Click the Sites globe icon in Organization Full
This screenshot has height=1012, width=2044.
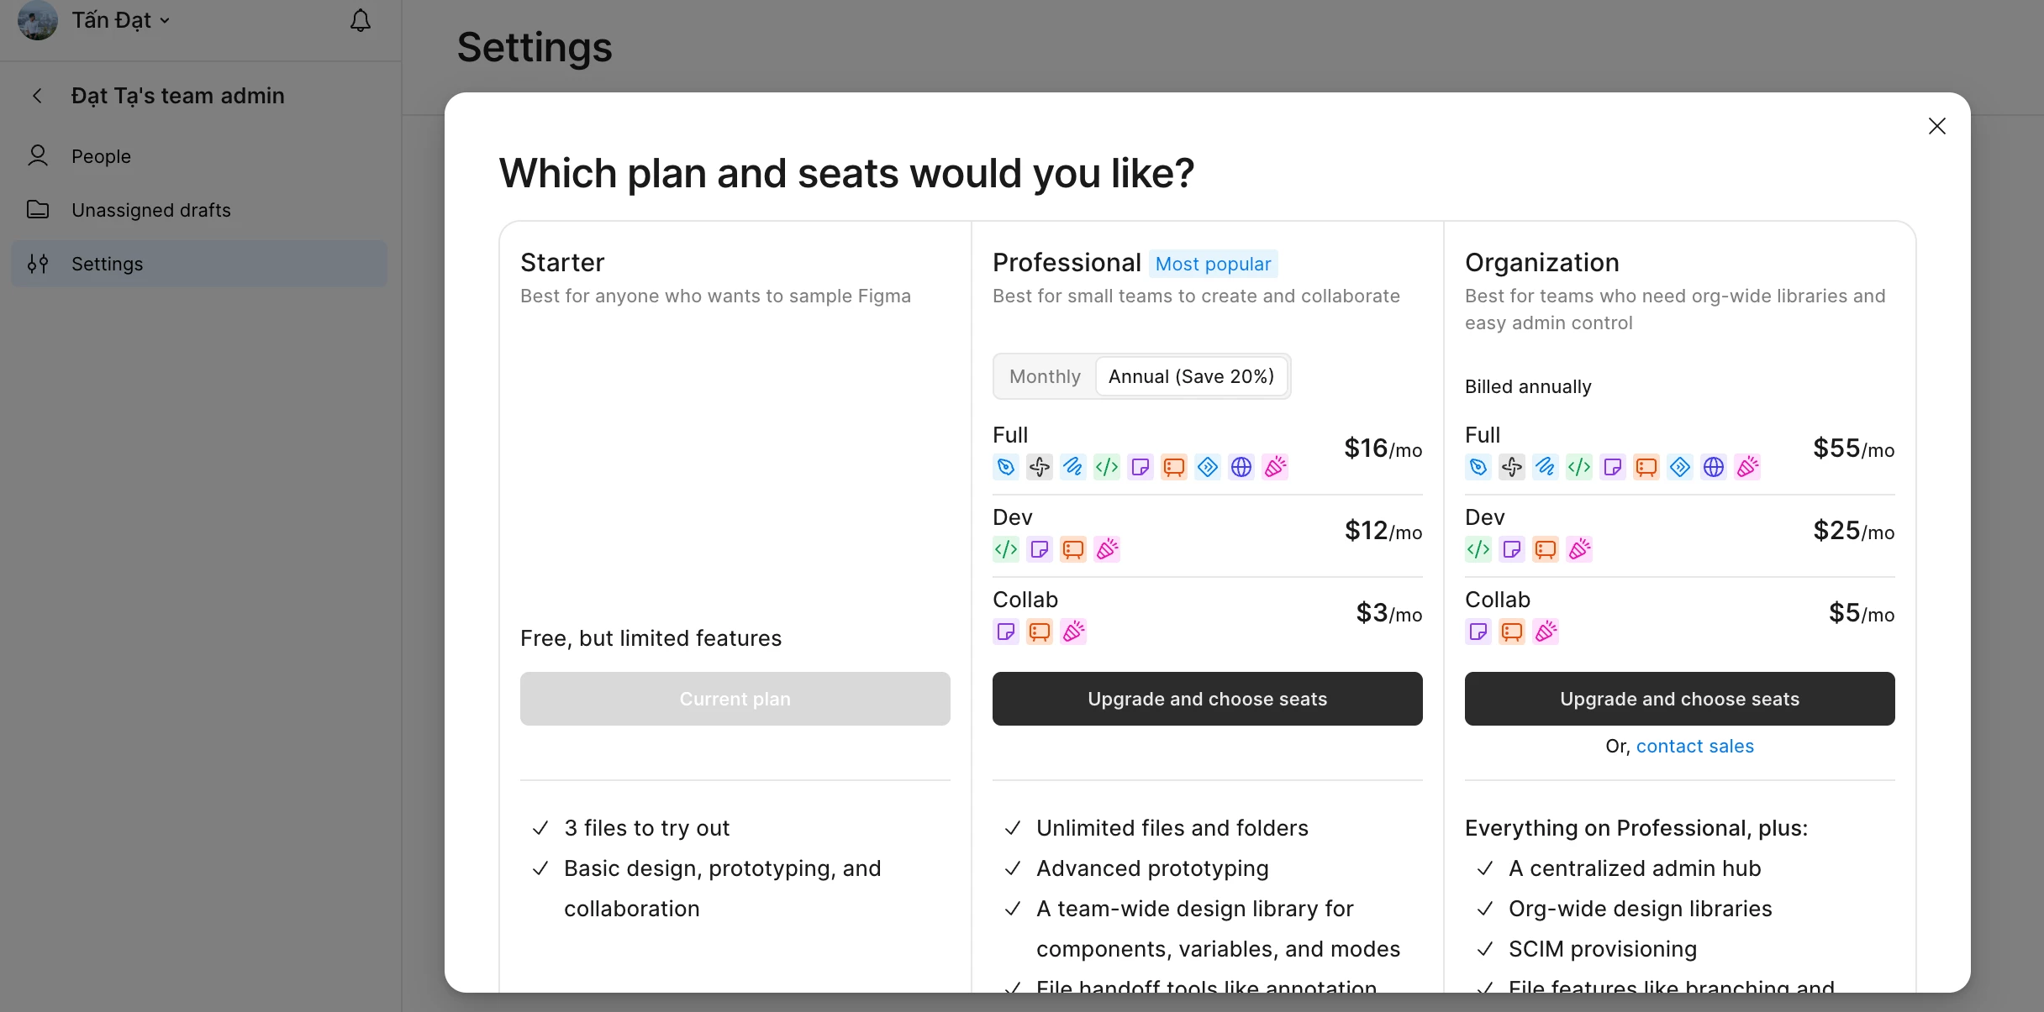[1714, 467]
